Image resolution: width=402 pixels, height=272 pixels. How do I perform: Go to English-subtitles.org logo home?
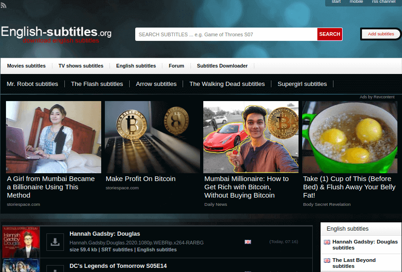tap(56, 34)
